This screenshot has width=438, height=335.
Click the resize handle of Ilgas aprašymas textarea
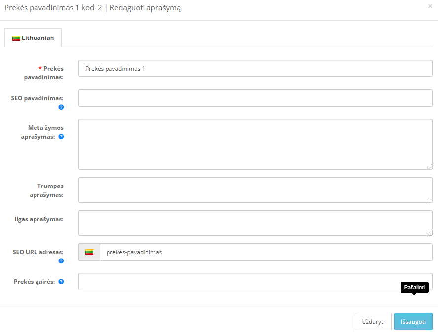(430, 233)
